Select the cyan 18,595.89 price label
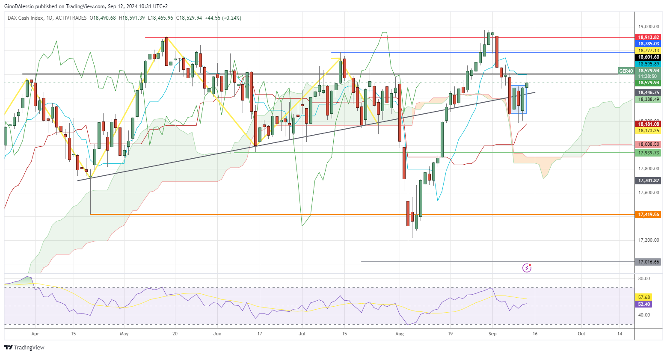The image size is (667, 355). click(649, 64)
